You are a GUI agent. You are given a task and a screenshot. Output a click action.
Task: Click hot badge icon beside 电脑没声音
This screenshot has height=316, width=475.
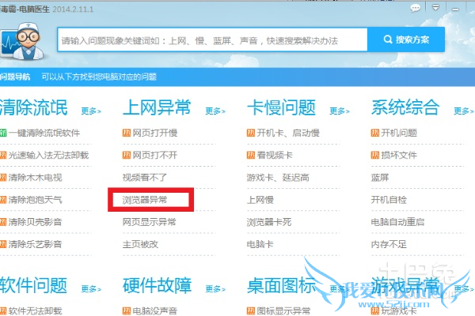click(127, 310)
